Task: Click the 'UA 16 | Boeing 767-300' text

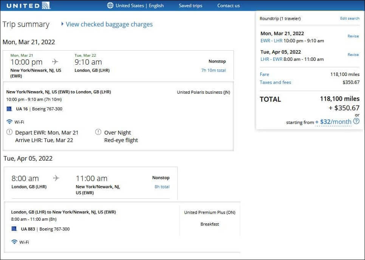Action: click(39, 109)
